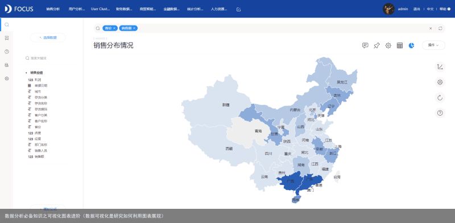Click the 选择数据 button
Viewport: 455px width, 223px height.
tap(48, 37)
